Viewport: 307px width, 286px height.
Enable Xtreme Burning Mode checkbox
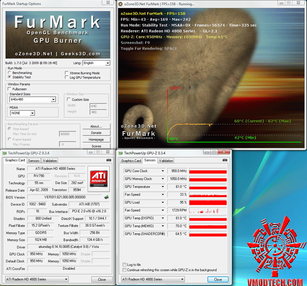pos(67,73)
